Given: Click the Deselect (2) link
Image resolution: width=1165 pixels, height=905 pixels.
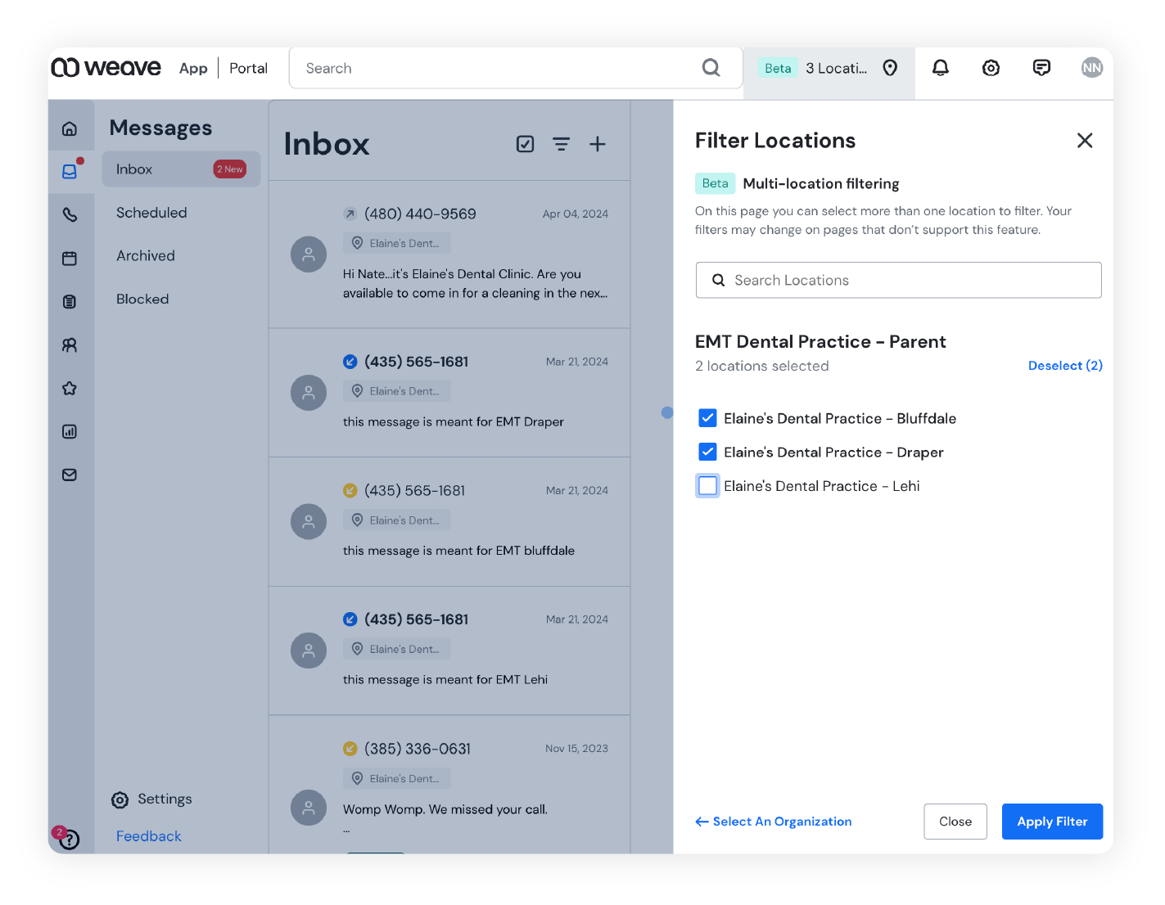Looking at the screenshot, I should point(1064,366).
